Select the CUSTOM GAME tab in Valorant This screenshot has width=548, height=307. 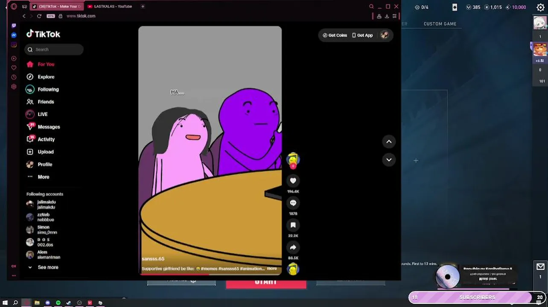click(440, 24)
